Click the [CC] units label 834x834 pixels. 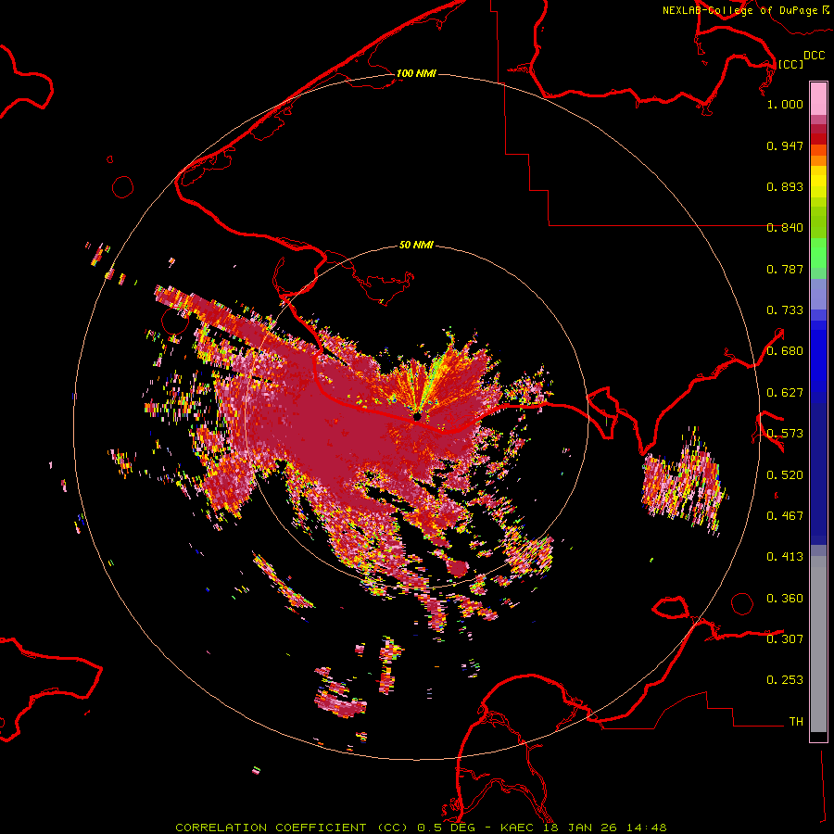click(x=790, y=64)
